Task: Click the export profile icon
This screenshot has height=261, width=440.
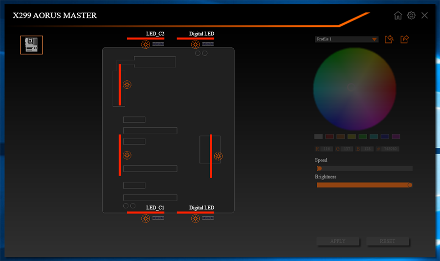Action: pos(404,39)
